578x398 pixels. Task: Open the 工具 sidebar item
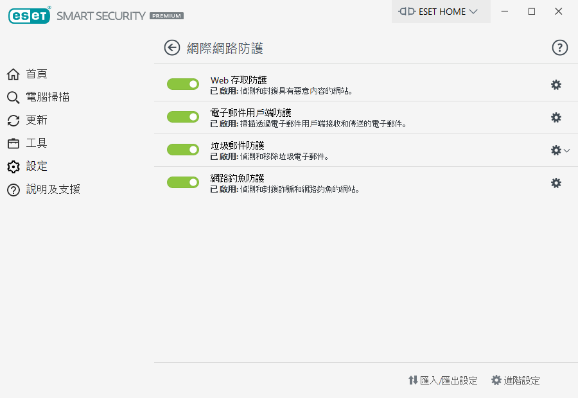coord(37,143)
